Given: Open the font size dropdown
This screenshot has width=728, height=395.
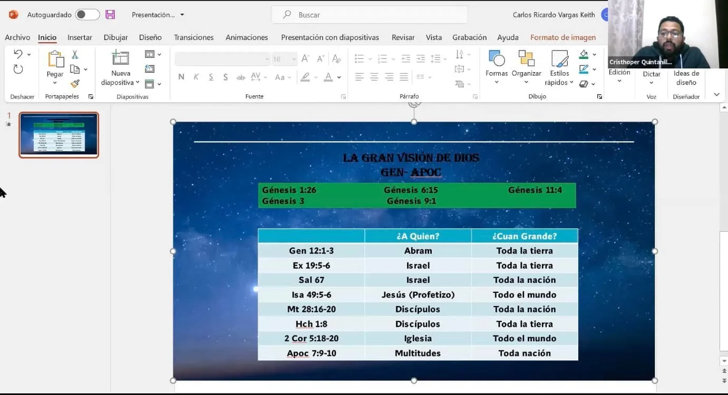Looking at the screenshot, I should pyautogui.click(x=294, y=59).
